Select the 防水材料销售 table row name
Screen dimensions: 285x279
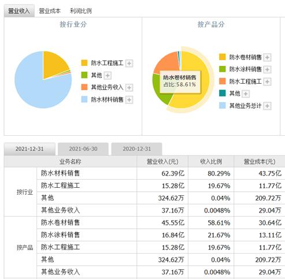pyautogui.click(x=60, y=173)
